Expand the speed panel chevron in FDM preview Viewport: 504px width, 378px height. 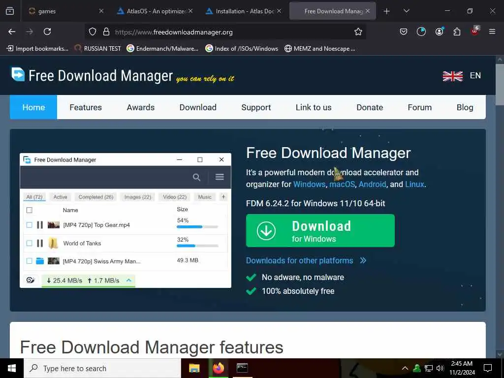tap(128, 280)
